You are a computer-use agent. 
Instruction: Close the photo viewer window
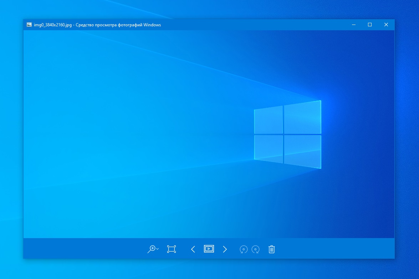click(x=386, y=25)
